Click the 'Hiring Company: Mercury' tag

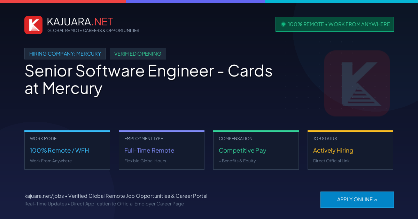[65, 54]
